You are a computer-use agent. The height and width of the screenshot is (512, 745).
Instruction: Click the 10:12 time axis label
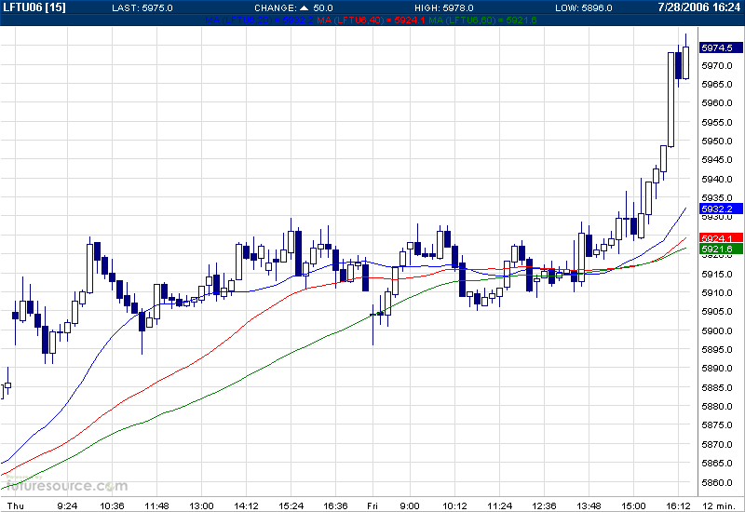[x=454, y=505]
